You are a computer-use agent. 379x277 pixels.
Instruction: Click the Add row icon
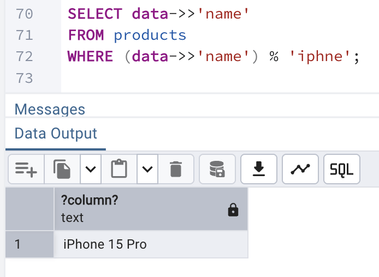26,170
